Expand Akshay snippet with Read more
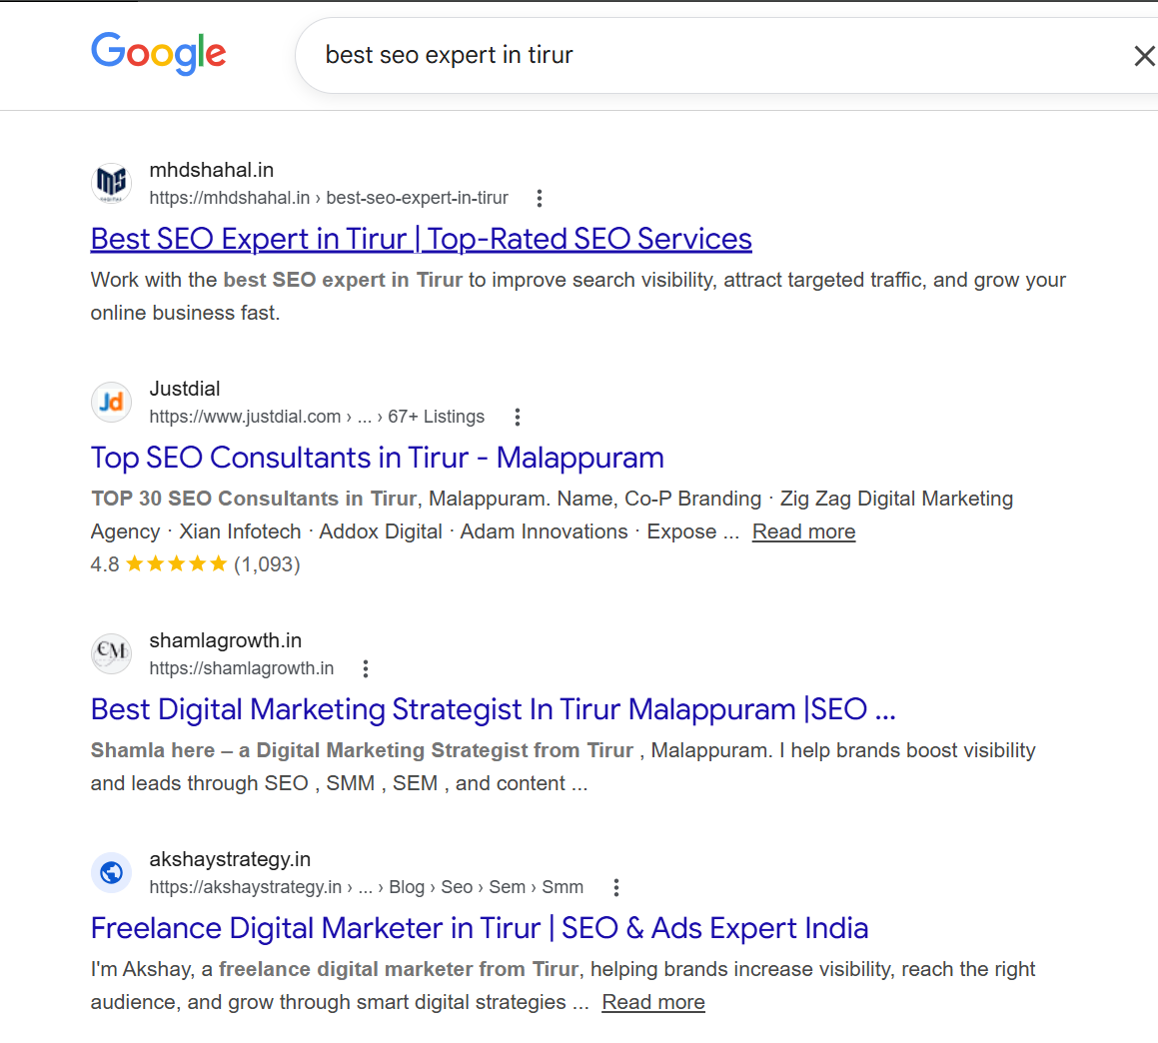Image resolution: width=1158 pixels, height=1043 pixels. (x=652, y=1002)
